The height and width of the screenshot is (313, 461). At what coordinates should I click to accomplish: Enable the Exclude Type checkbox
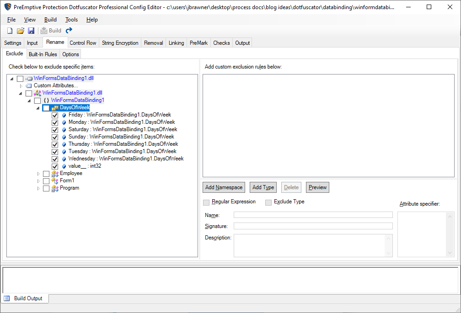(x=268, y=202)
